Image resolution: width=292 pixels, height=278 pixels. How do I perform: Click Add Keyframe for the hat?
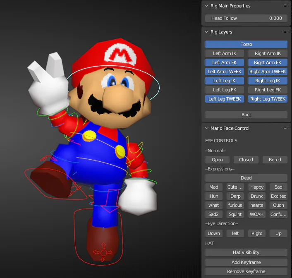pos(246,262)
